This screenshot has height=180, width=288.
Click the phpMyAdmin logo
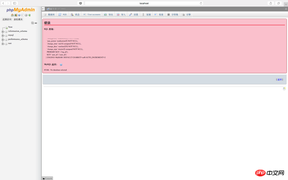pyautogui.click(x=21, y=10)
